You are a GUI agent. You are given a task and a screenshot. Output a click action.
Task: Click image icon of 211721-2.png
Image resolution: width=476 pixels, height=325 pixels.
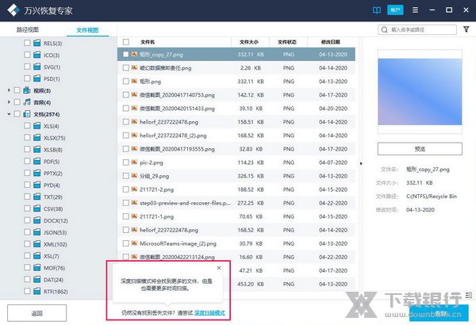click(x=134, y=189)
